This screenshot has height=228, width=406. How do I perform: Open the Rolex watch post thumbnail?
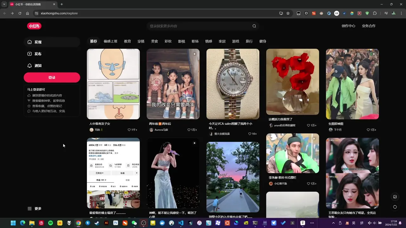(233, 84)
